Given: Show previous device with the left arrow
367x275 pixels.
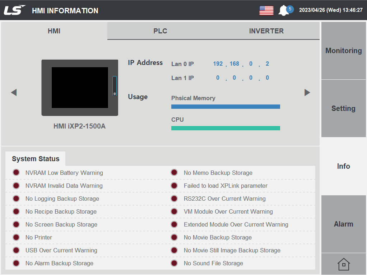Looking at the screenshot, I should pyautogui.click(x=14, y=92).
